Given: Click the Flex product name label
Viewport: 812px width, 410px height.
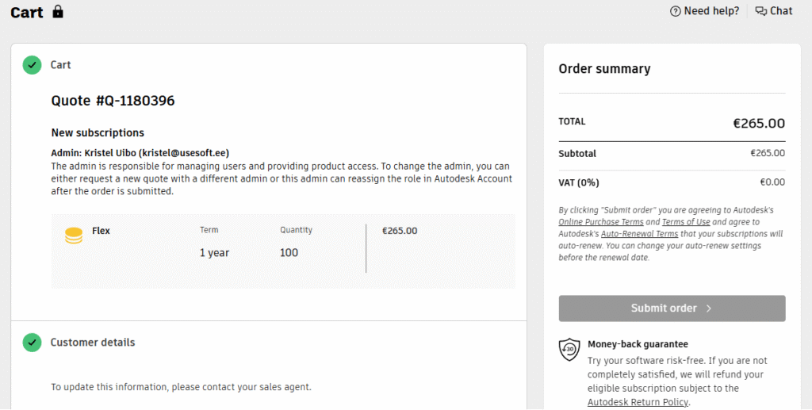Looking at the screenshot, I should click(x=101, y=231).
